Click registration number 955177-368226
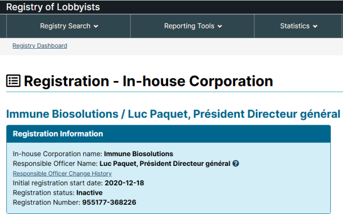This screenshot has height=214, width=343. [109, 202]
